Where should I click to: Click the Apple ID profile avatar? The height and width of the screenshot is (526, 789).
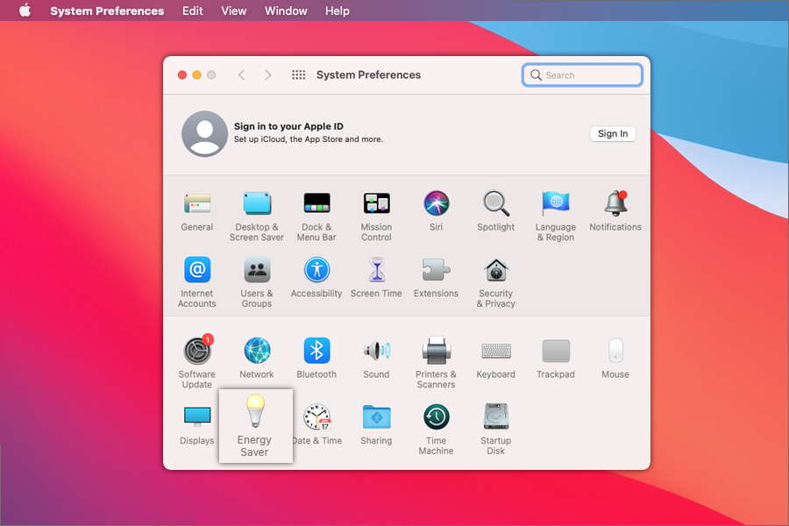click(204, 133)
